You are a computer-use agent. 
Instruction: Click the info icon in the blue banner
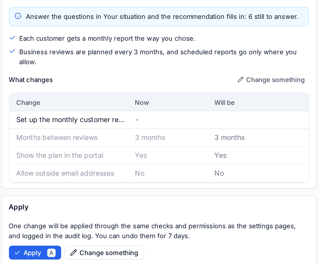coord(18,16)
